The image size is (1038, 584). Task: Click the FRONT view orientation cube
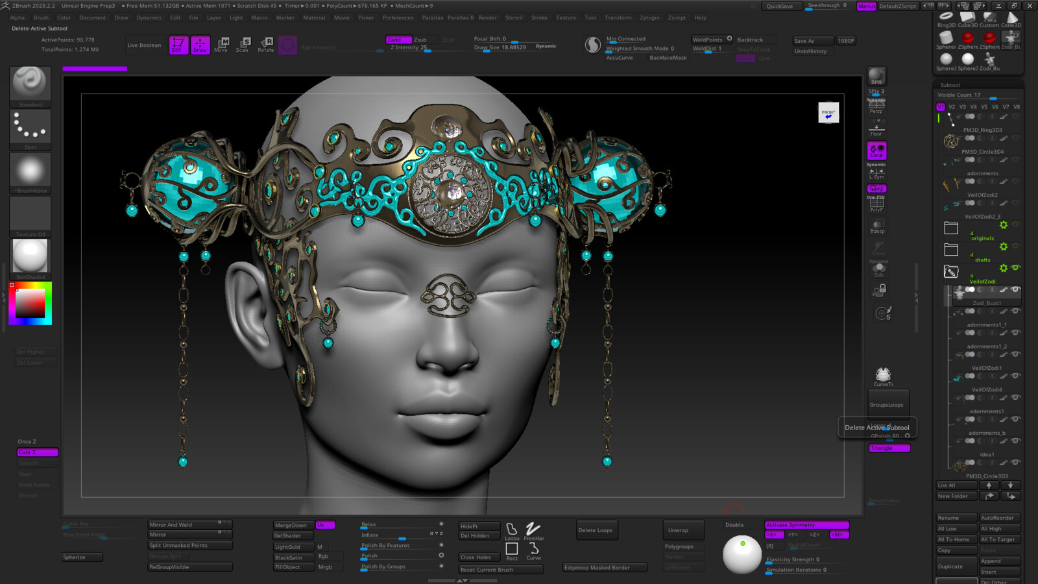(x=828, y=113)
